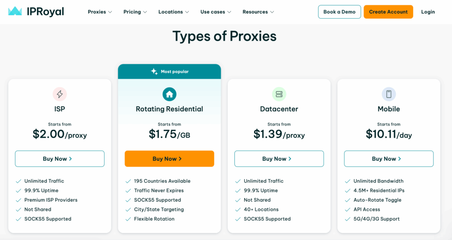This screenshot has height=240, width=452.
Task: Click Buy Now for the Mobile plan
Action: (388, 159)
